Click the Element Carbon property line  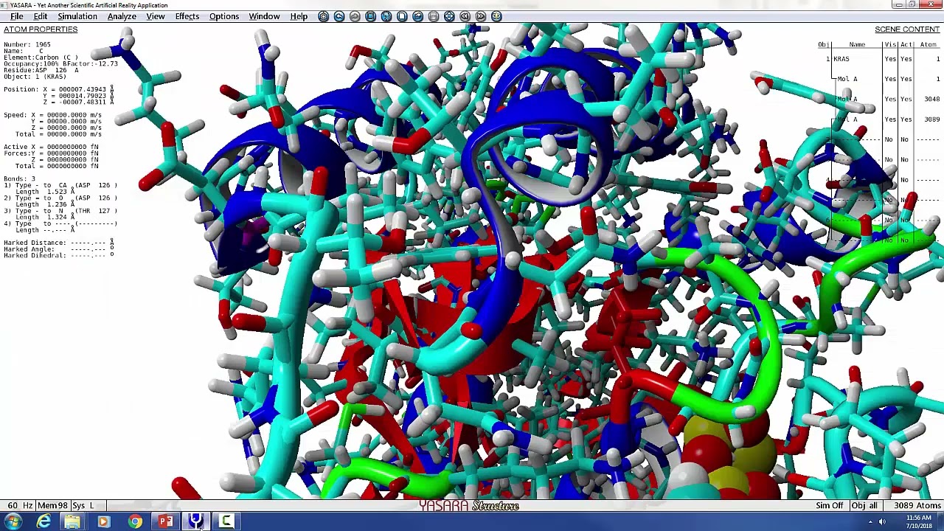tap(41, 58)
